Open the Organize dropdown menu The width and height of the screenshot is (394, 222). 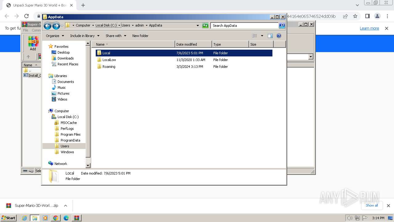click(x=55, y=36)
